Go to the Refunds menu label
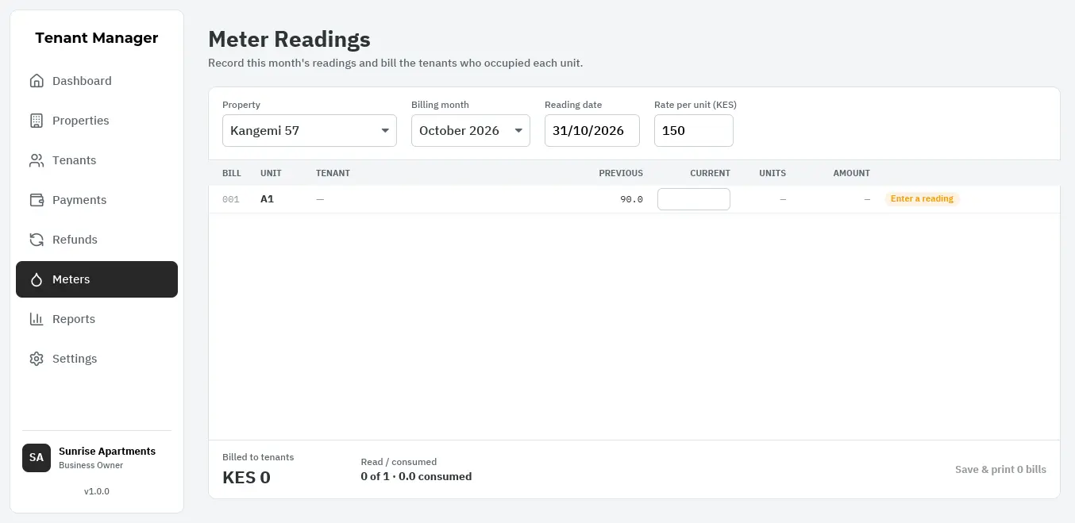 (x=75, y=240)
